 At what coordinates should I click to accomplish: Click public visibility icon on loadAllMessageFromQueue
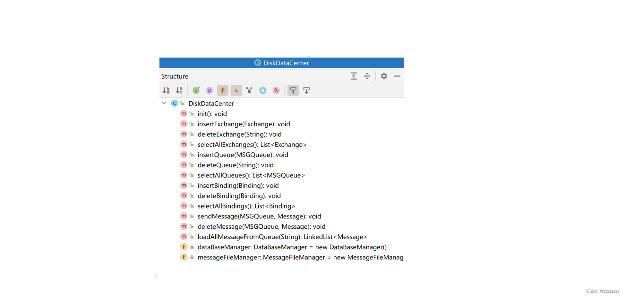pos(192,237)
